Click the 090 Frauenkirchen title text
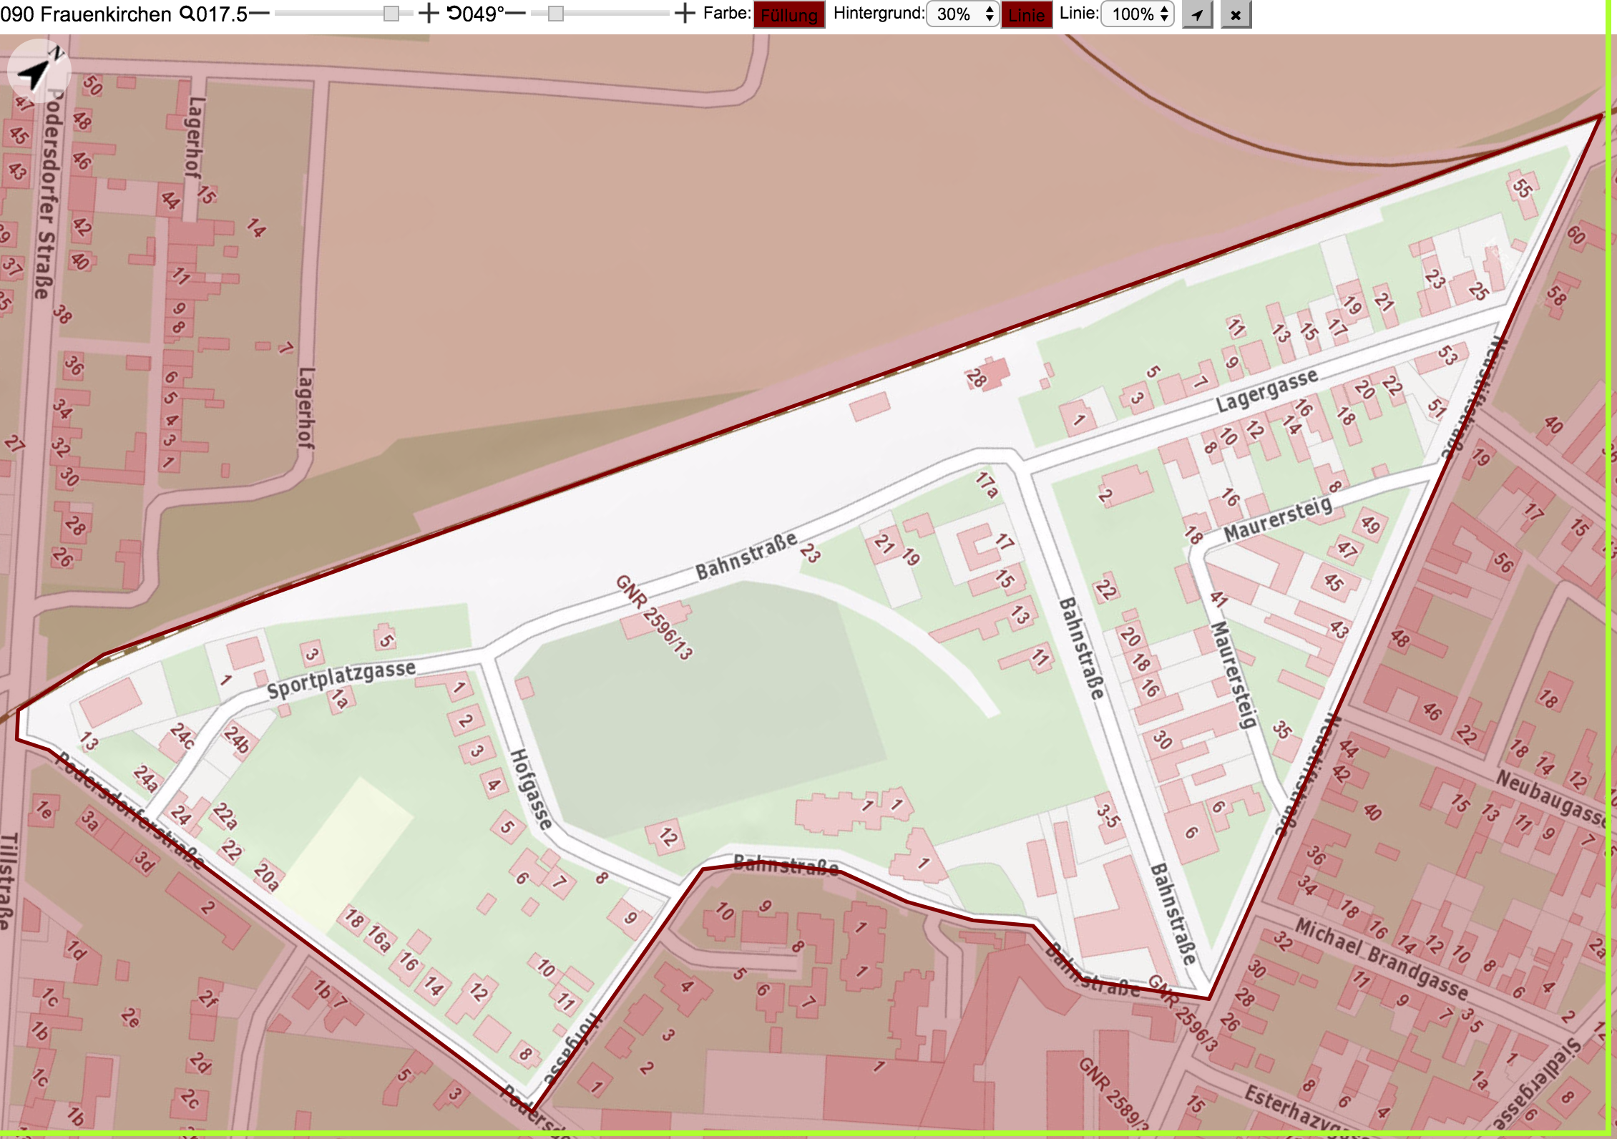1617x1139 pixels. pos(86,14)
